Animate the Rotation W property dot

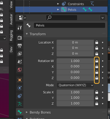tap(103, 61)
